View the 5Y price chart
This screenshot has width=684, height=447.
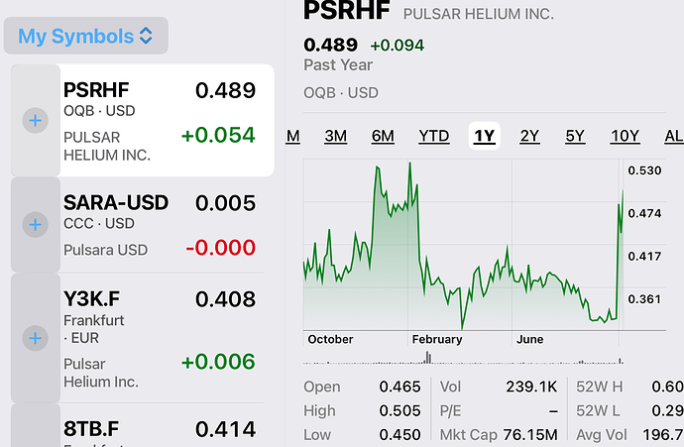(x=575, y=136)
